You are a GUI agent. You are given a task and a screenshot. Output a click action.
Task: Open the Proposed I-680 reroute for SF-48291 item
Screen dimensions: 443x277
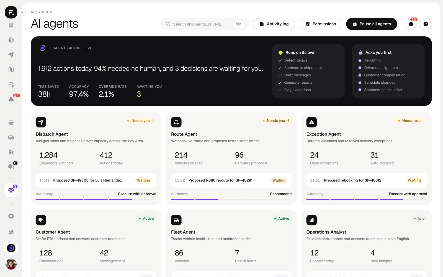[231, 180]
